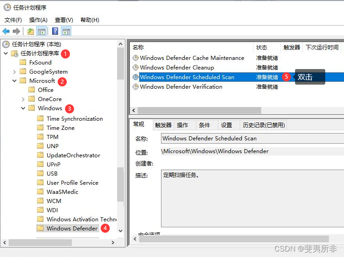The height and width of the screenshot is (257, 344).
Task: Sort by the 下次运行时间 column header
Action: (x=322, y=48)
